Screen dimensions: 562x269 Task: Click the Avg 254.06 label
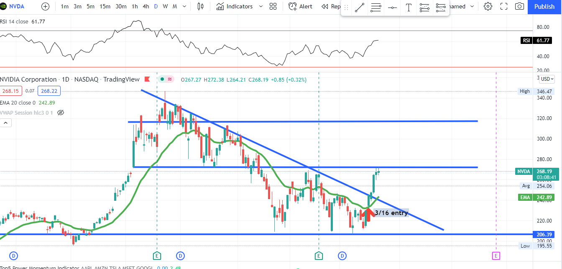click(537, 186)
